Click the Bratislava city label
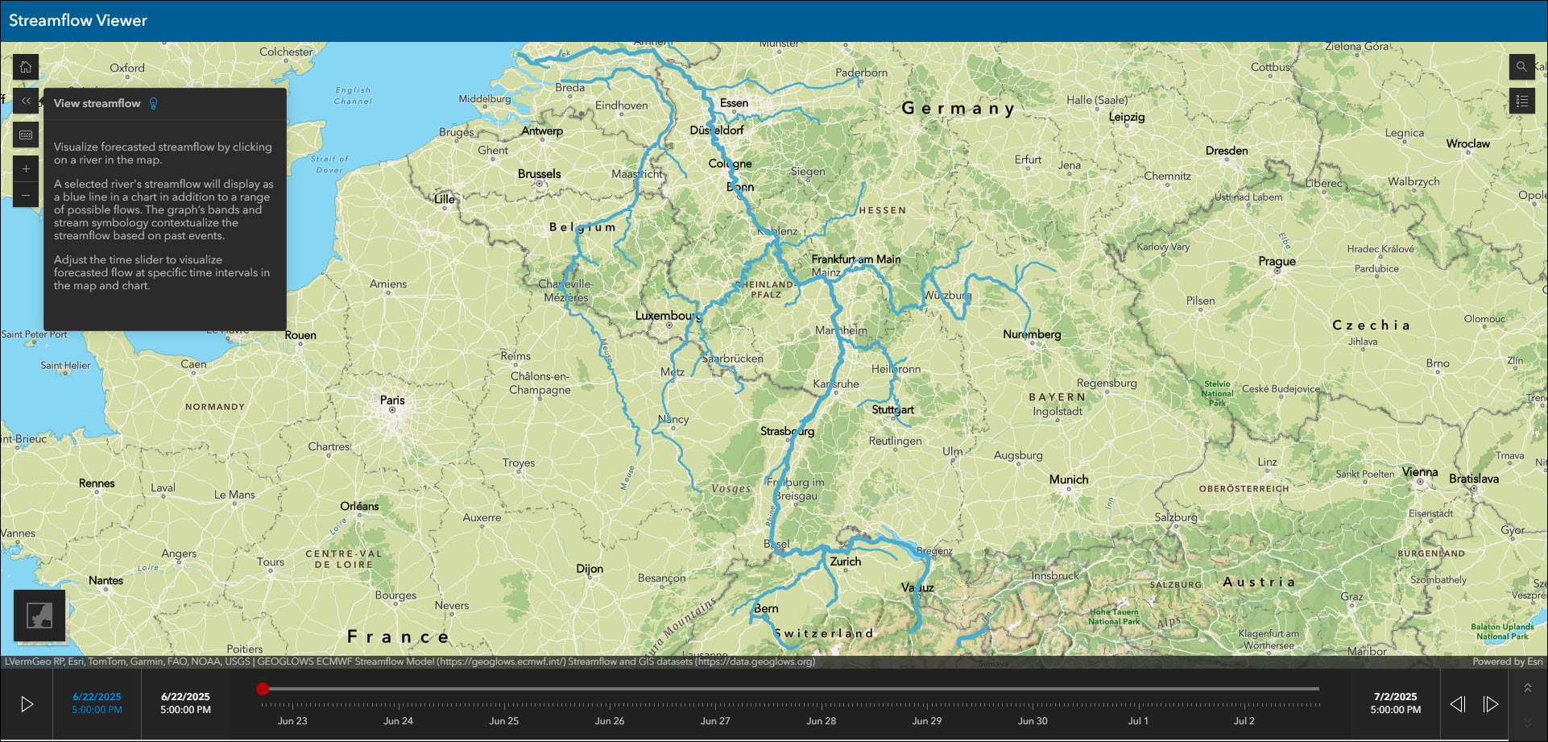 [x=1474, y=479]
